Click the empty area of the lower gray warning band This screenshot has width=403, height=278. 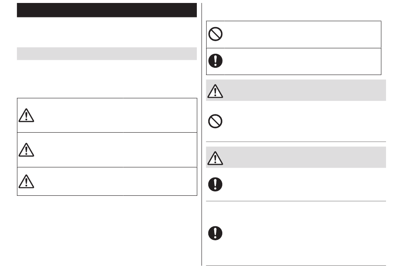pos(305,157)
